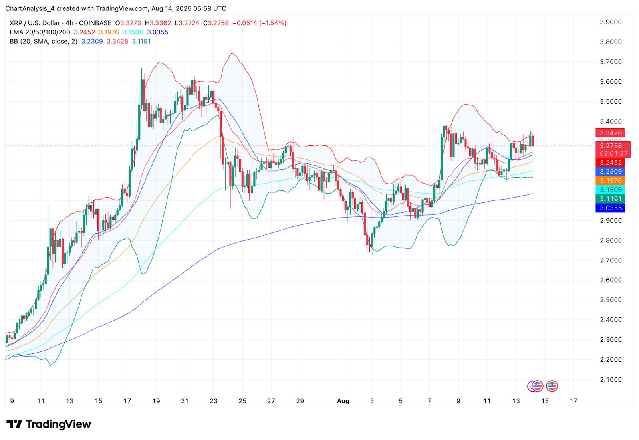Click the 23 date label on time axis

(214, 401)
